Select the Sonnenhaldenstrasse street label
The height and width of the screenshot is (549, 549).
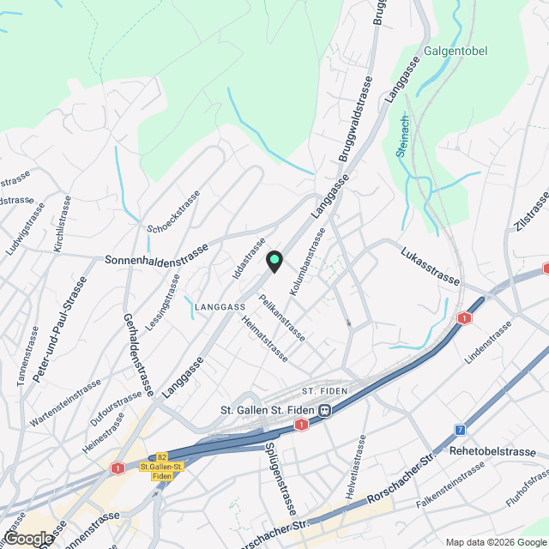(x=156, y=256)
